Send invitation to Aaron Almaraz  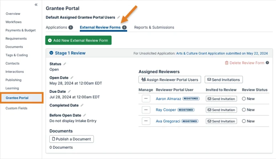click(x=221, y=99)
